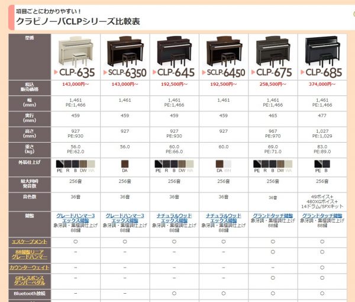Open the 88鍵盤リニアグレードハンマー row header link
355x302 pixels.
click(30, 255)
